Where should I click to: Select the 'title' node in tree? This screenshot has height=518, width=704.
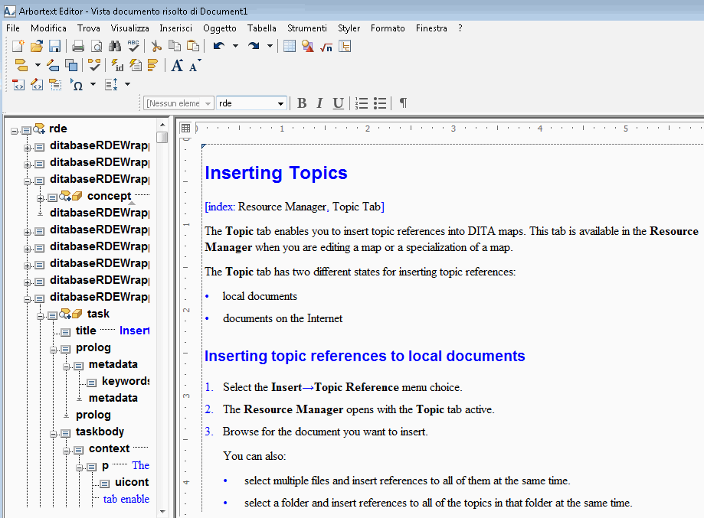(x=86, y=331)
